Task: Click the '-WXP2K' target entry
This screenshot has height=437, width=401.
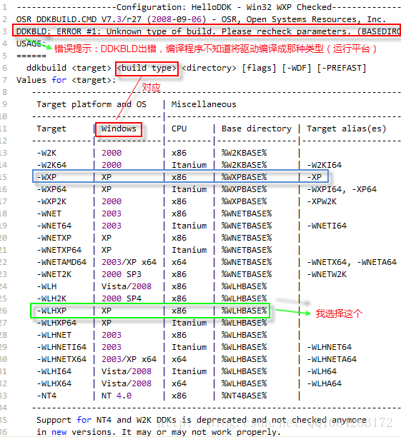Action: coord(51,201)
